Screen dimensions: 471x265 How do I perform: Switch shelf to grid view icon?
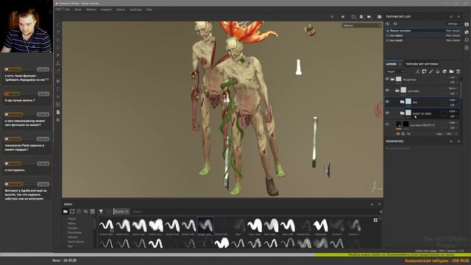pyautogui.click(x=375, y=220)
